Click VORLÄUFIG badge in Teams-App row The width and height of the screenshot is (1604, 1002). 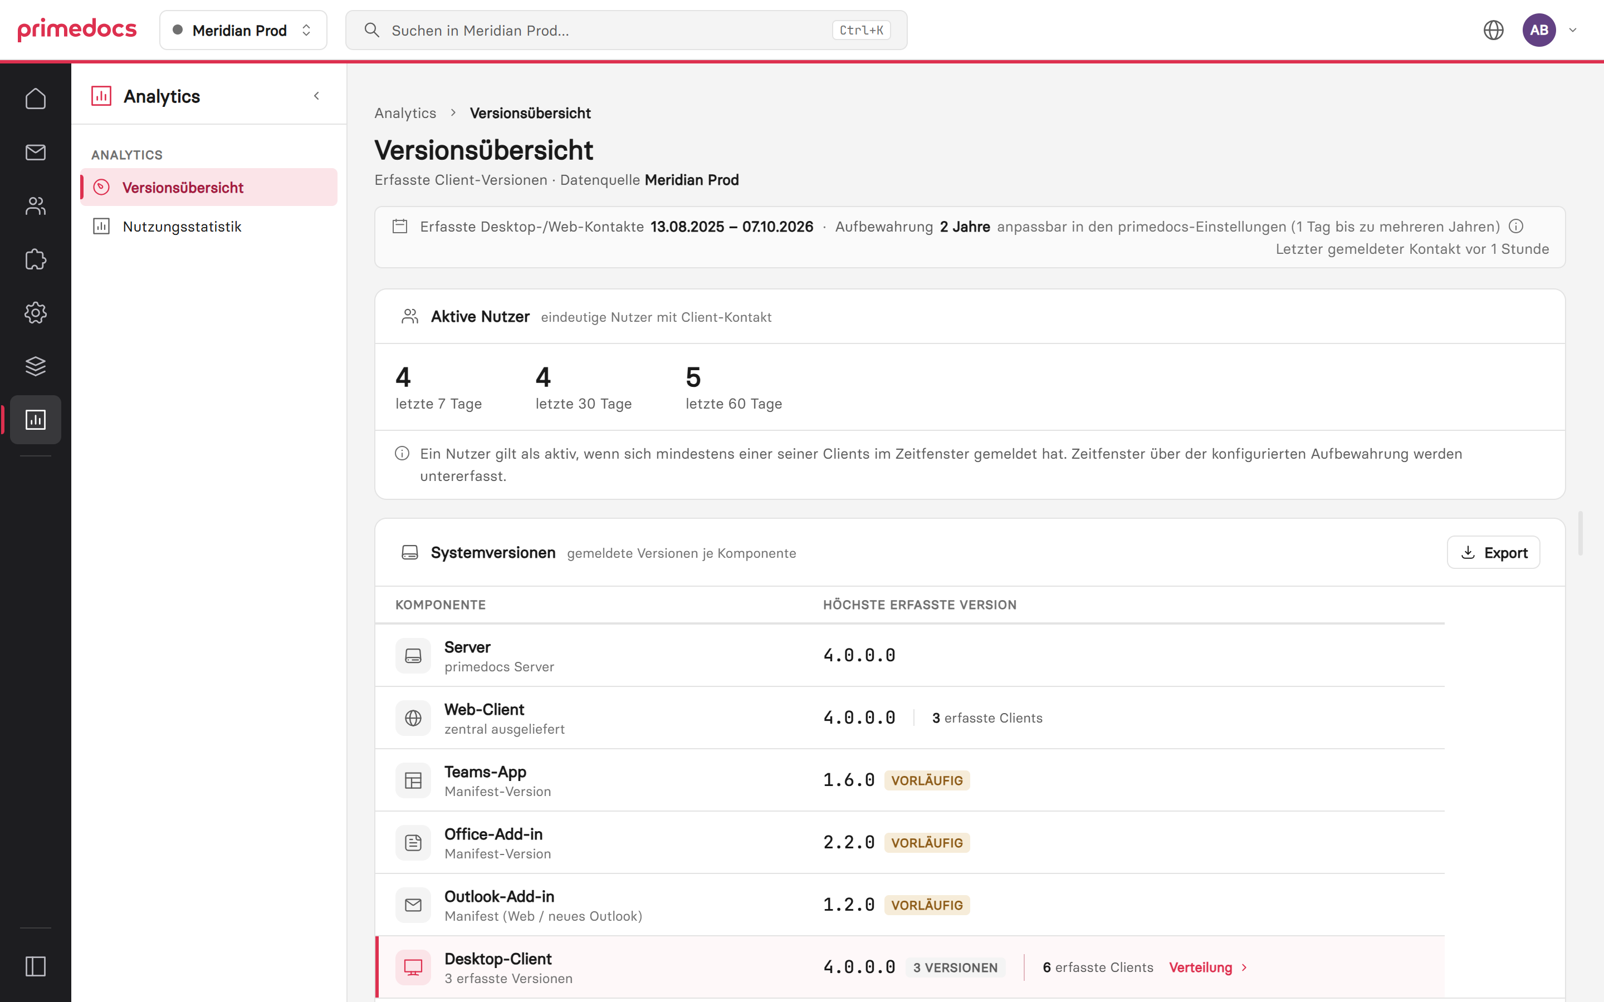tap(927, 780)
